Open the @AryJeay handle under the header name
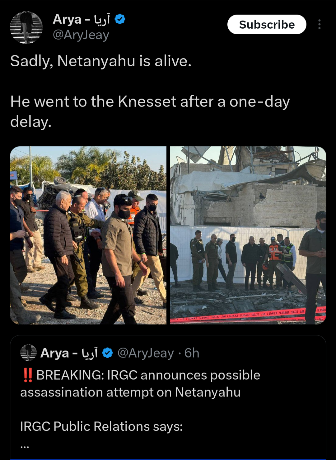This screenshot has height=460, width=336. click(x=81, y=35)
